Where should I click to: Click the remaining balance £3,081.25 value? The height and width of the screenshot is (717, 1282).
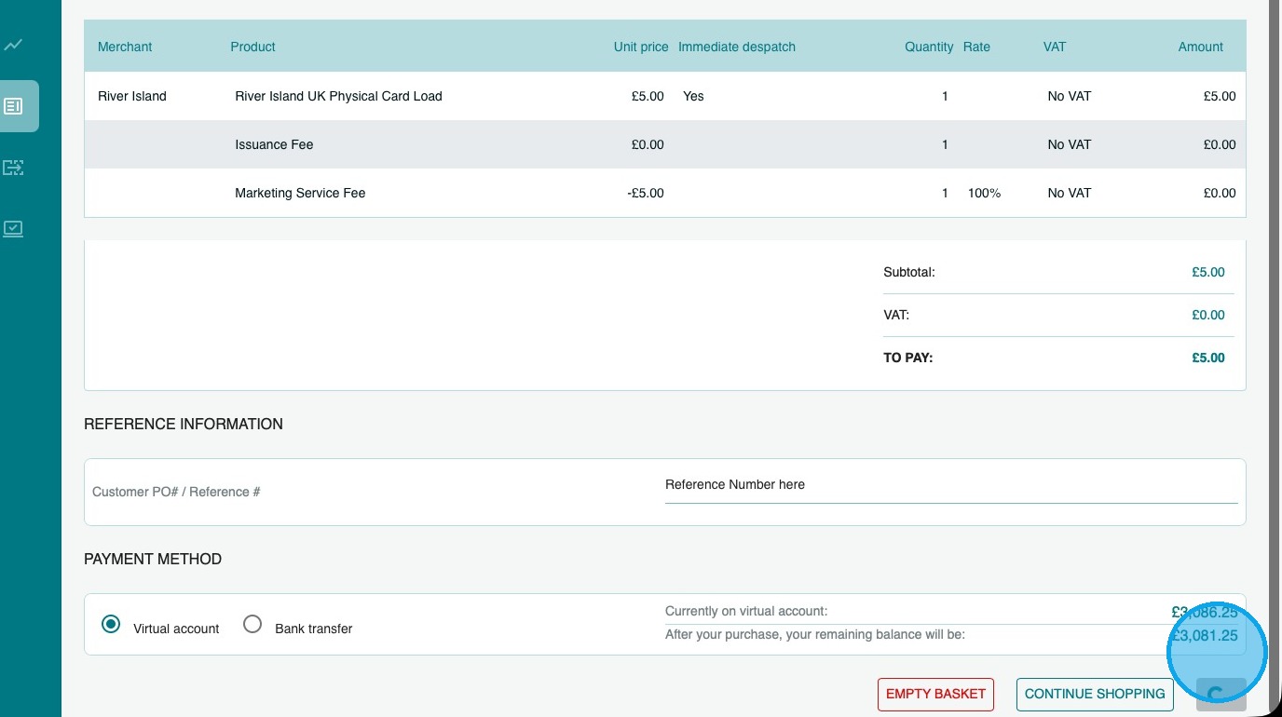point(1205,636)
